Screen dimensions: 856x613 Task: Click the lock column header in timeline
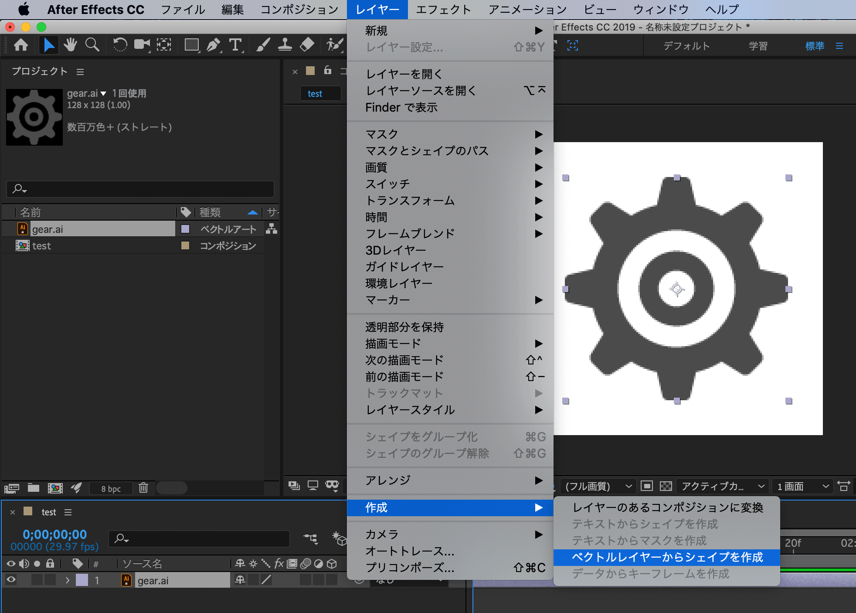50,563
